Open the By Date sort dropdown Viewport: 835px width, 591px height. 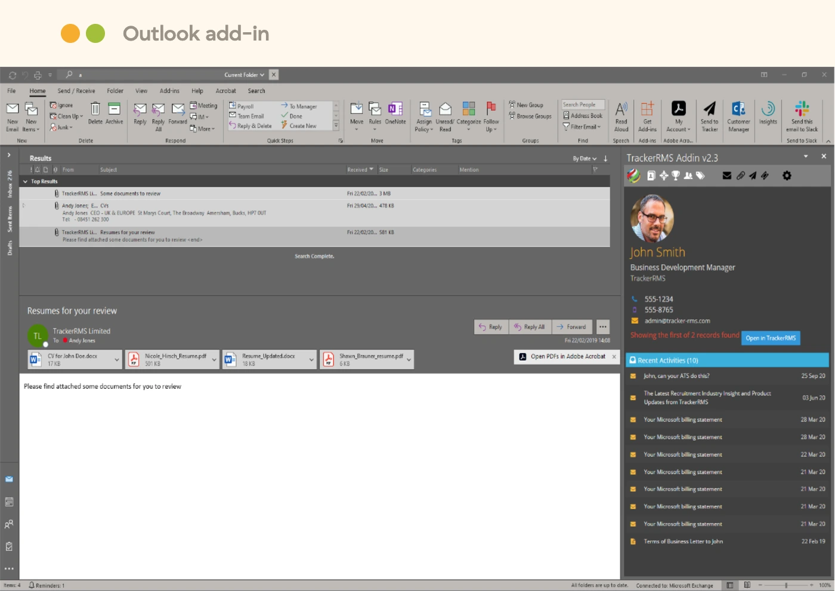tap(584, 159)
